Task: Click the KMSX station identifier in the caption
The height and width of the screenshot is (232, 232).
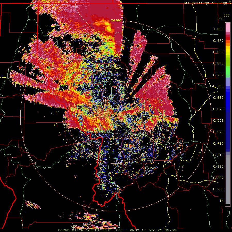Action: click(x=135, y=230)
